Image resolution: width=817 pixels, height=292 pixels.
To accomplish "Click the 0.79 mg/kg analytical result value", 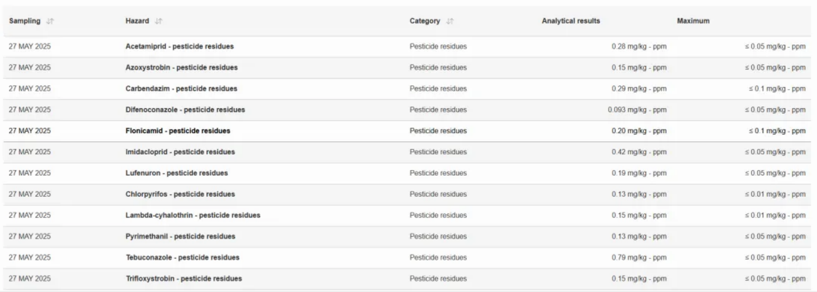I will tap(639, 258).
